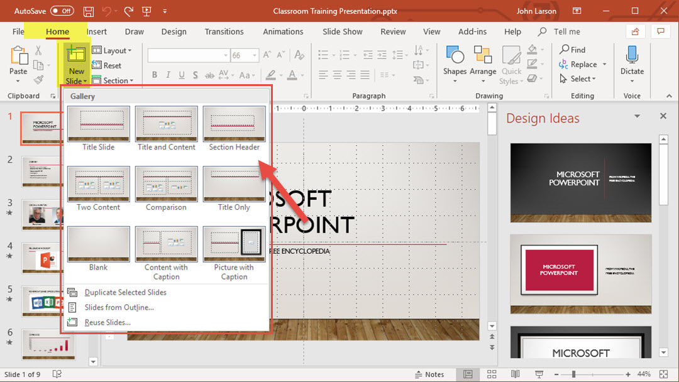Open the Notes pane from status bar
Viewport: 679px width, 382px height.
429,374
